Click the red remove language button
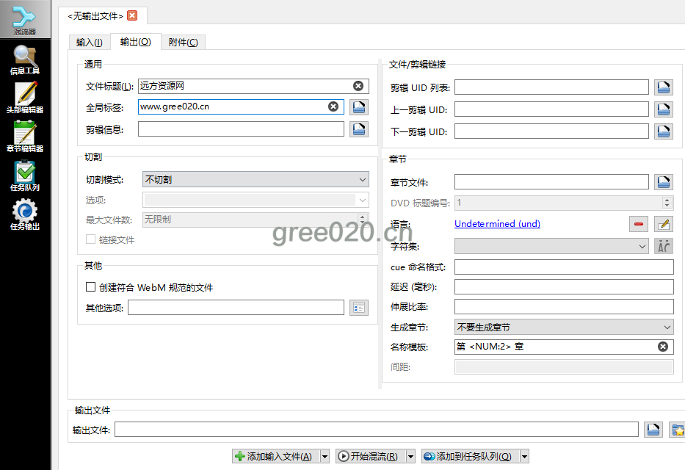This screenshot has height=470, width=685. coord(639,224)
